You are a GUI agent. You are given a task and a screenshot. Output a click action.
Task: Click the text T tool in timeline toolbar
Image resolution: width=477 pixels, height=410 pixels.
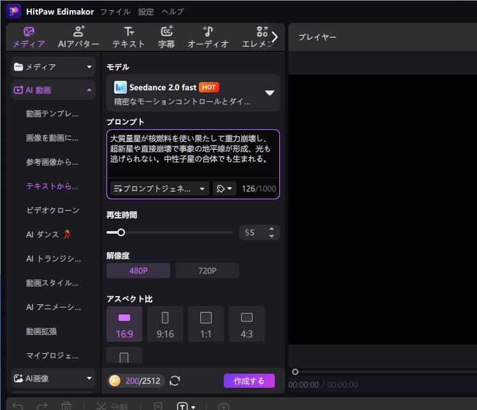tap(182, 406)
